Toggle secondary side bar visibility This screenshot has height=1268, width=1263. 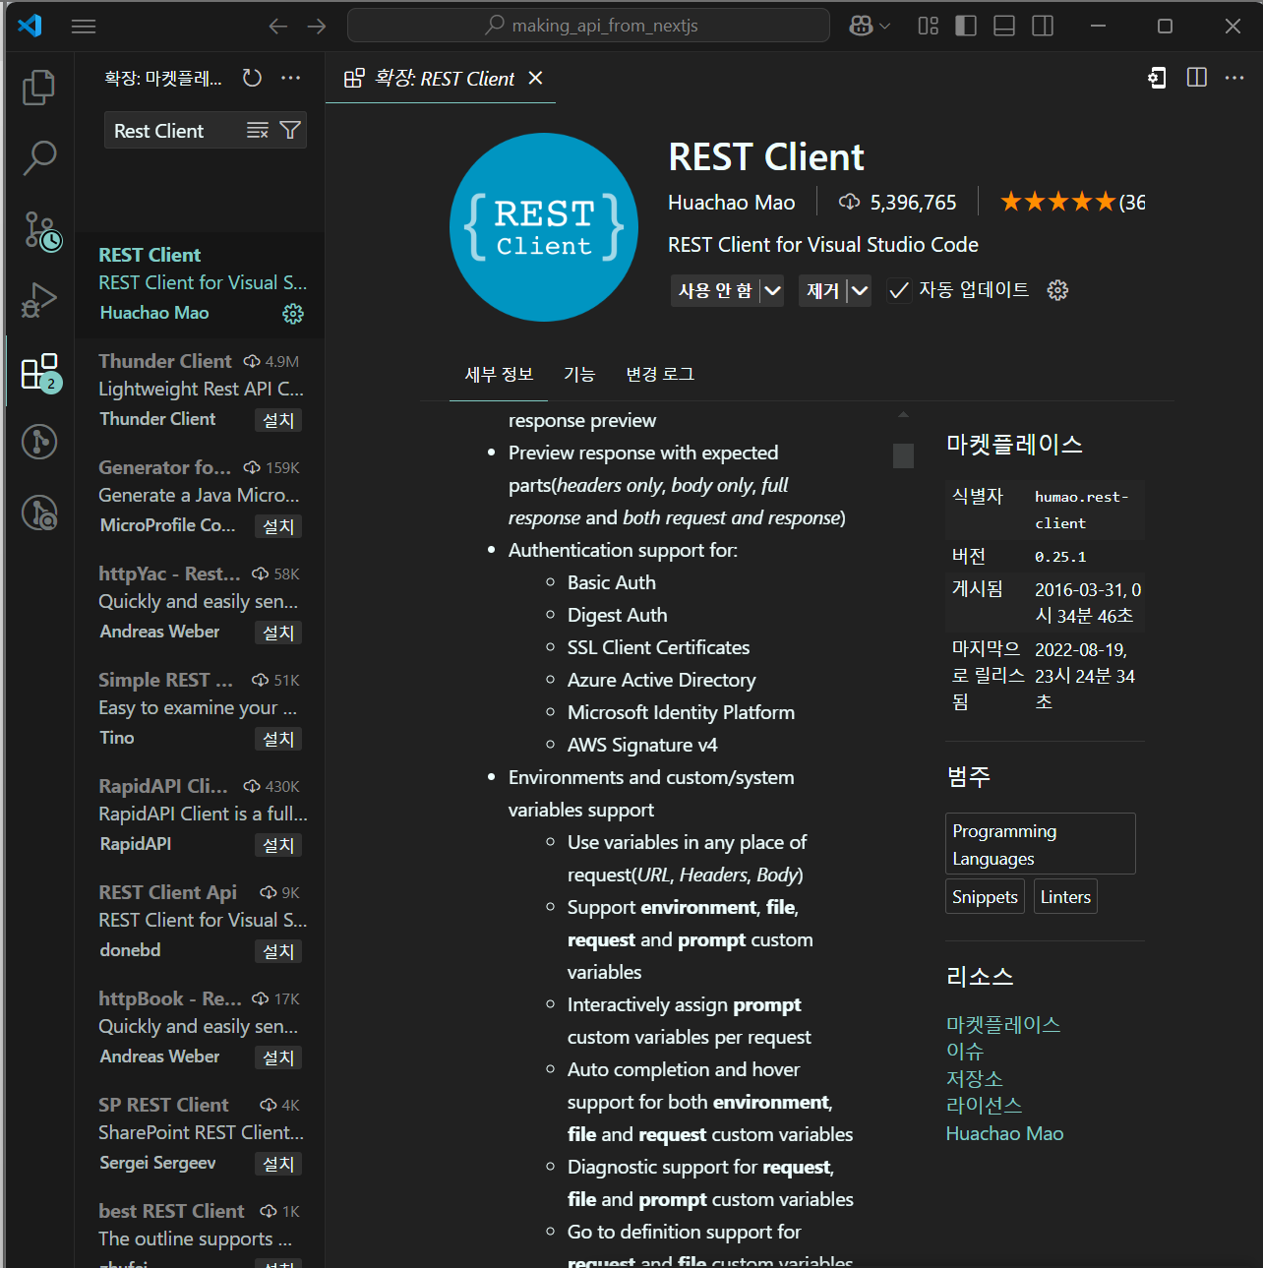pos(1043,27)
